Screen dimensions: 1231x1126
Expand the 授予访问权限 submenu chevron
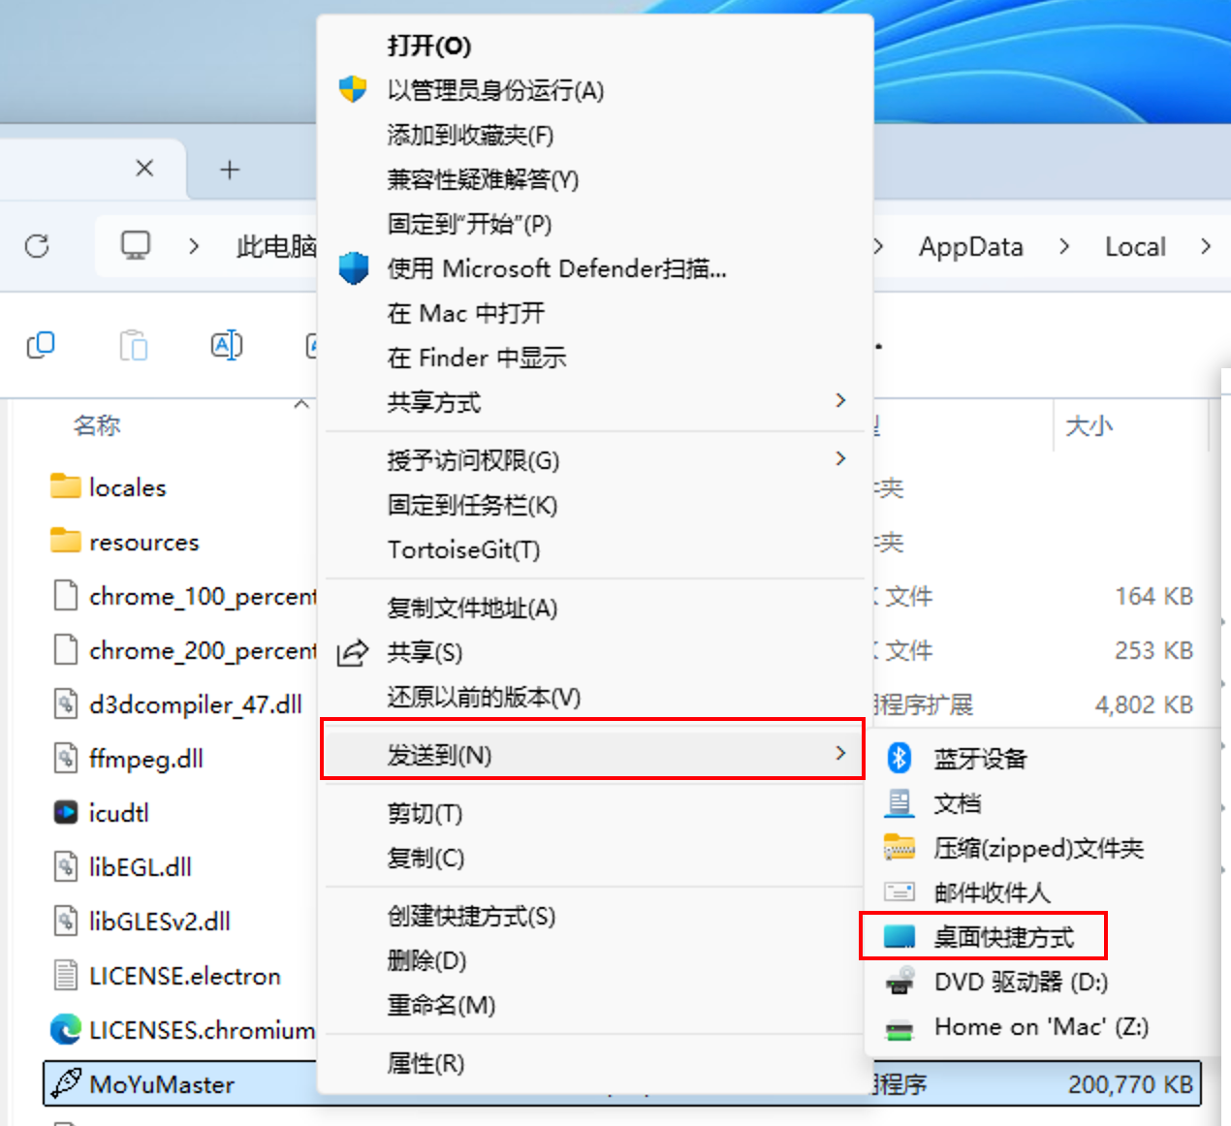839,458
